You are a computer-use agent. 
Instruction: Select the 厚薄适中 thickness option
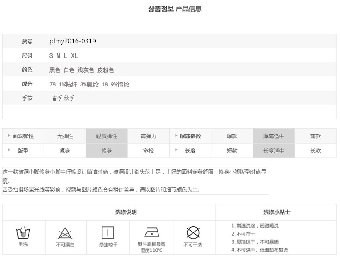[274, 136]
